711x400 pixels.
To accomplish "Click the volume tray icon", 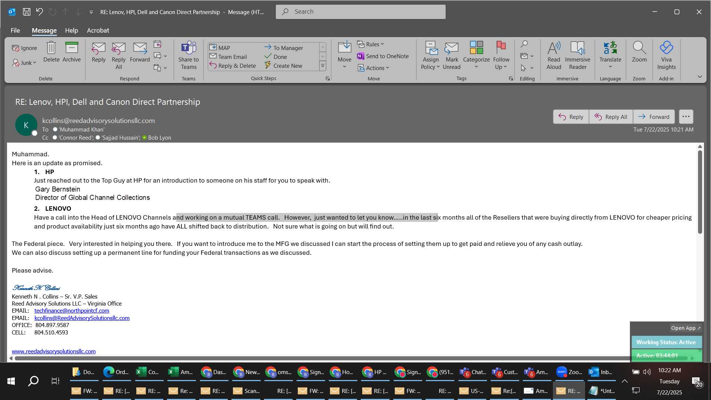I will pyautogui.click(x=647, y=372).
